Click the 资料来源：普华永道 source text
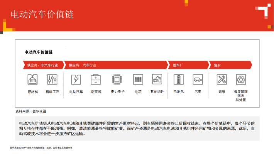274x154 pixels. [31, 111]
